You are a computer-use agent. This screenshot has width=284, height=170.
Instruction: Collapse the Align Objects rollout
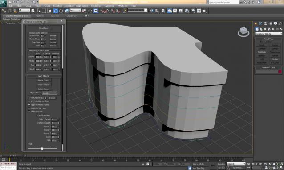(x=44, y=76)
